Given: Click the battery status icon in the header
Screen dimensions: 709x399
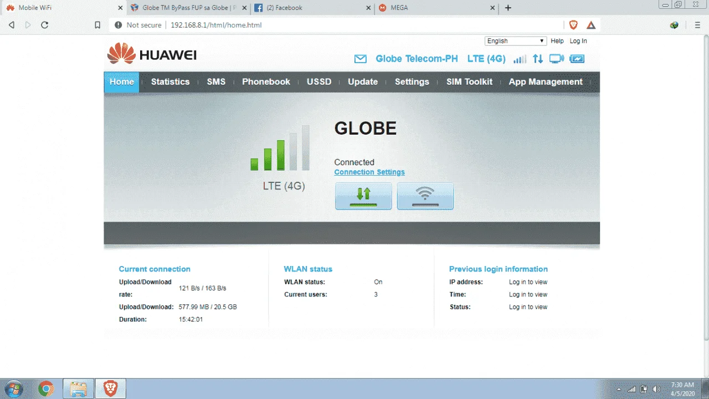Looking at the screenshot, I should click(577, 59).
